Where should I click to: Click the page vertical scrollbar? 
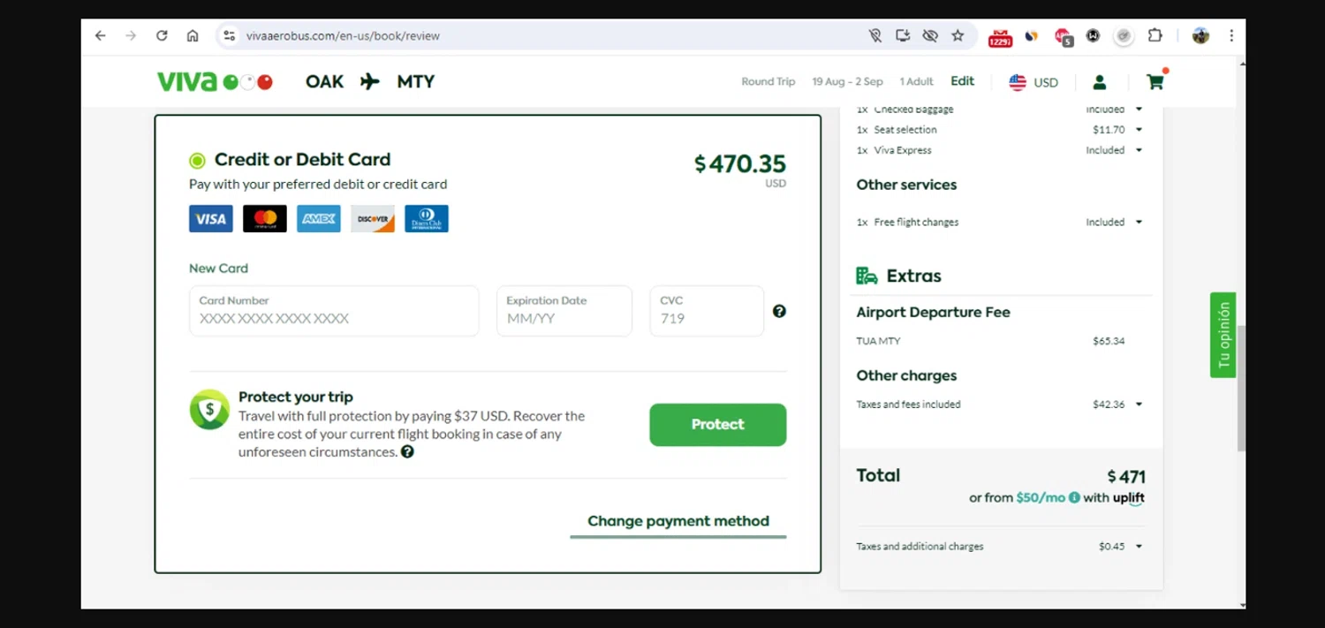(x=1241, y=389)
